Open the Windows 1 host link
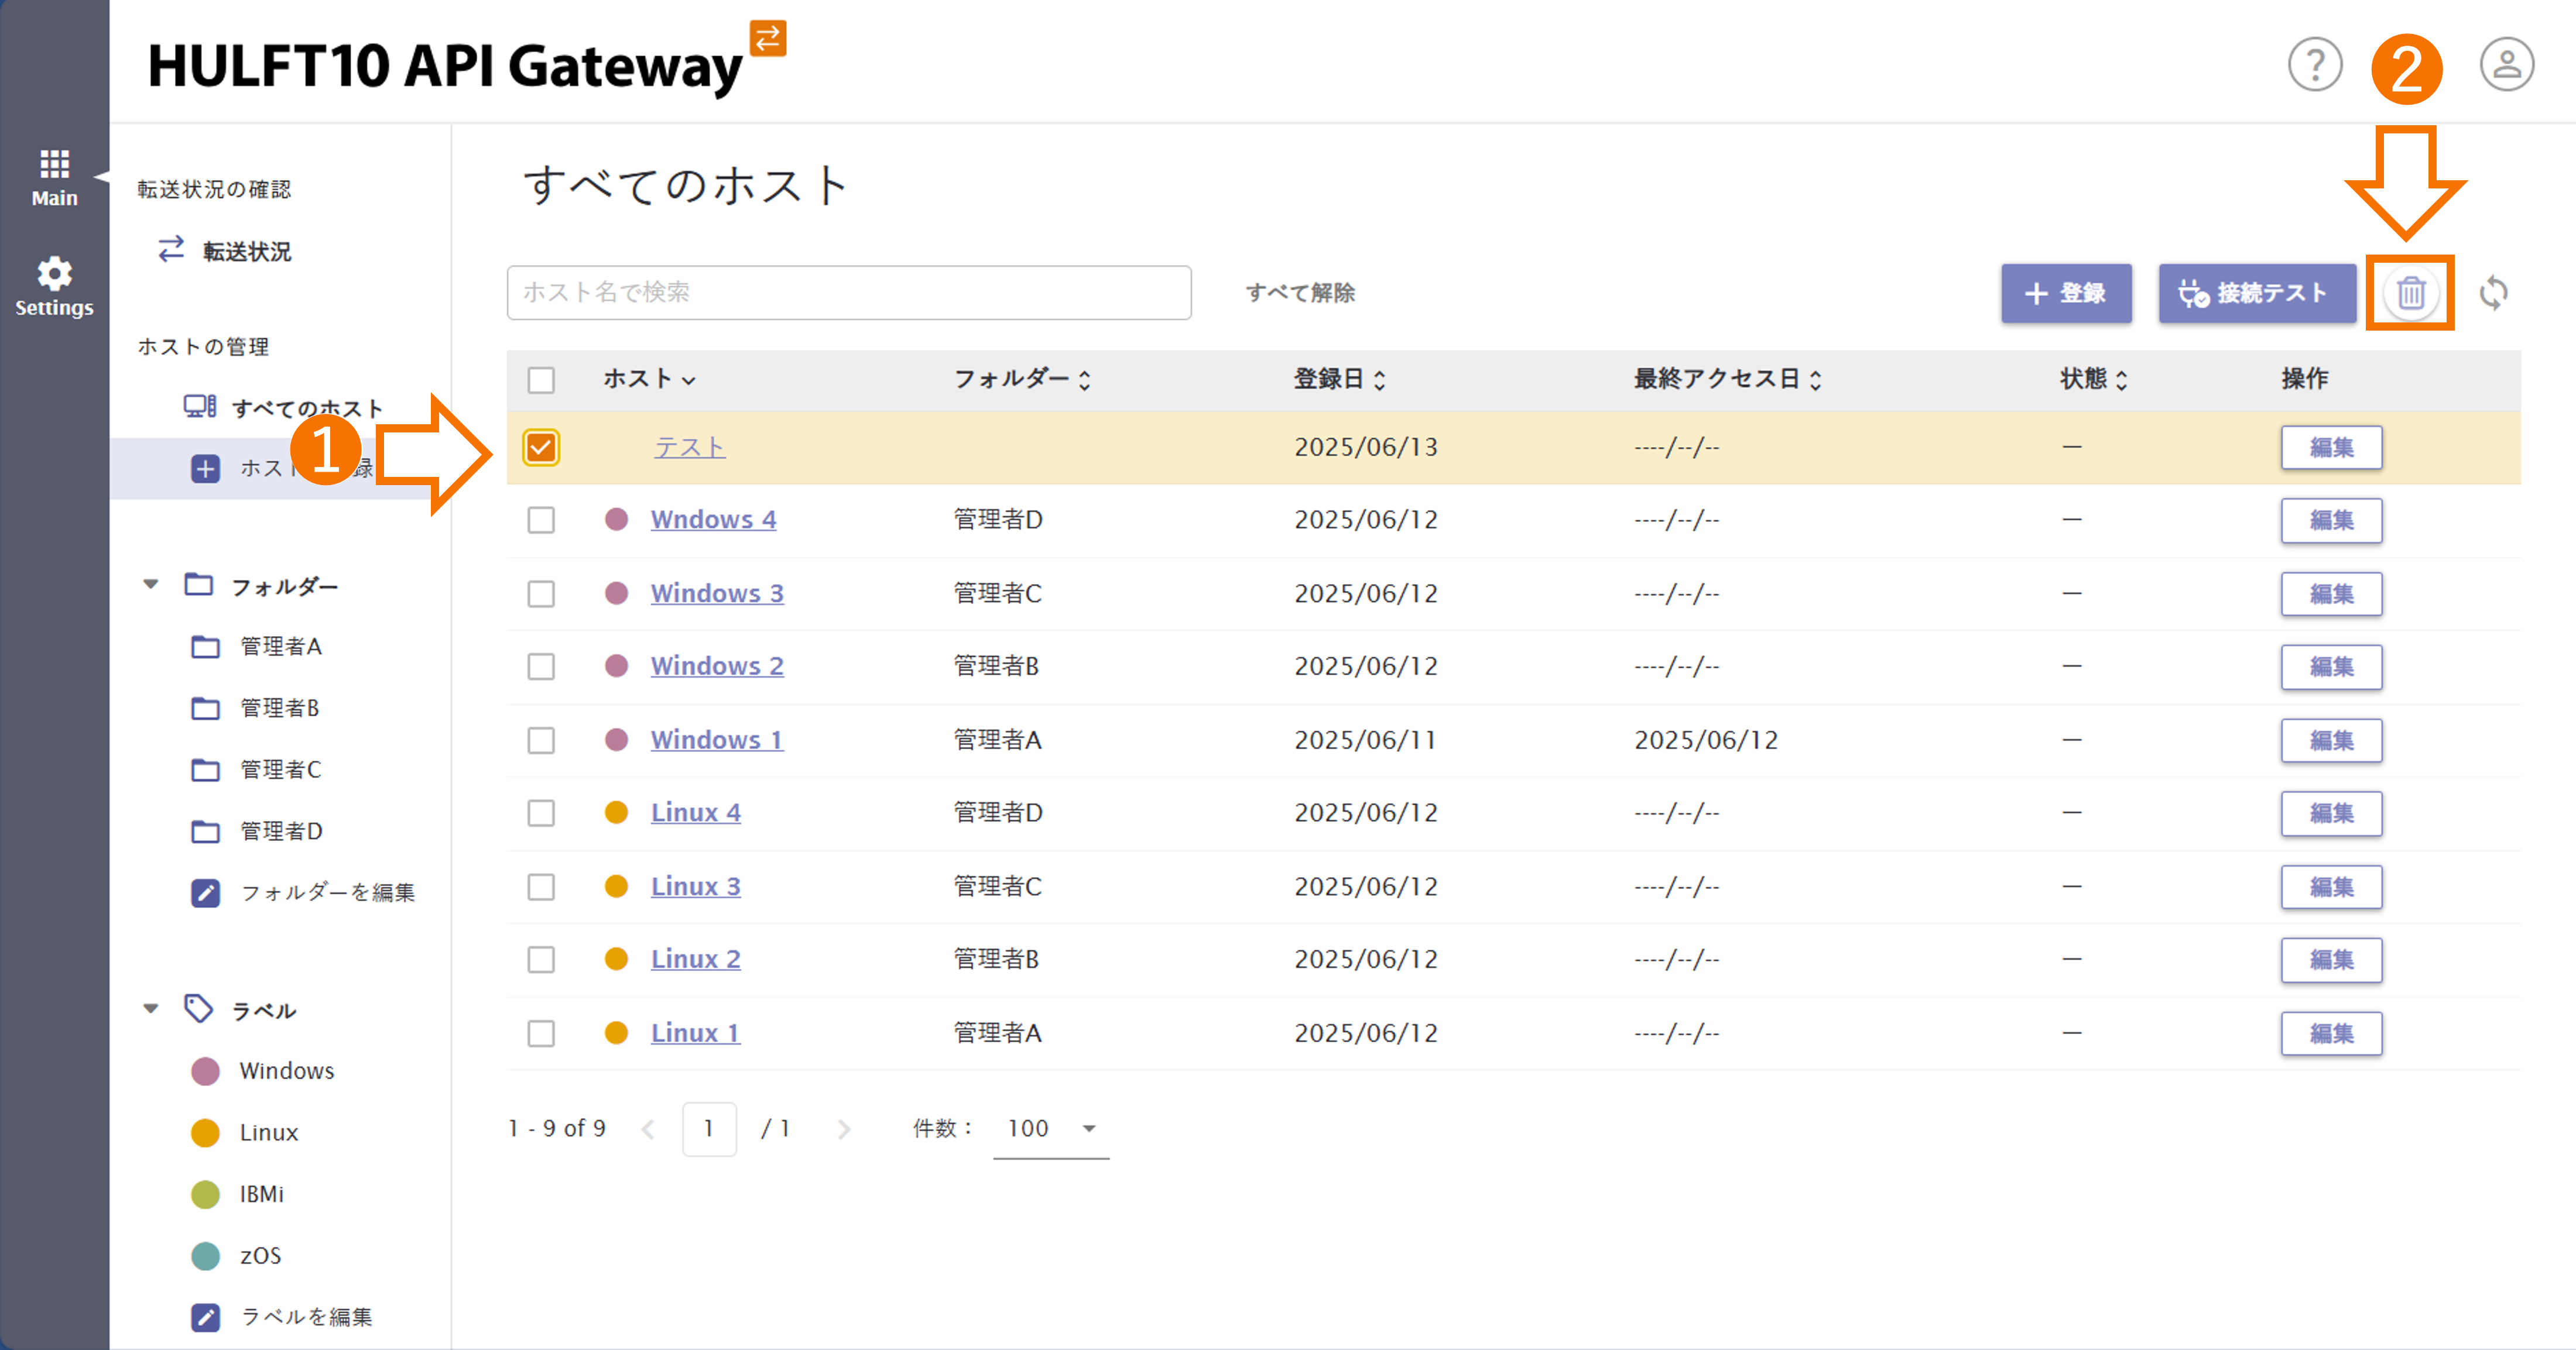This screenshot has height=1350, width=2576. click(716, 740)
